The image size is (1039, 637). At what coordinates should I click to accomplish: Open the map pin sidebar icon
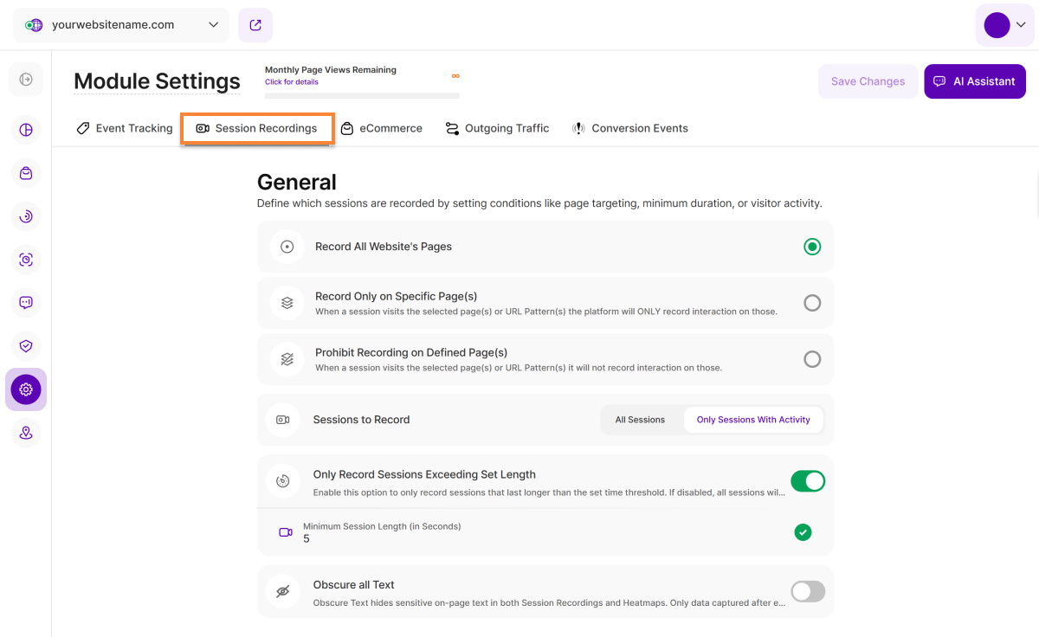26,433
